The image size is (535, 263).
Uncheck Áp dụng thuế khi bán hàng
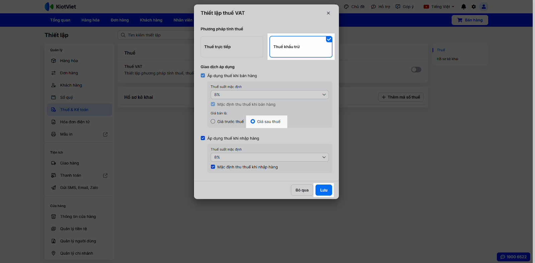[x=203, y=76]
